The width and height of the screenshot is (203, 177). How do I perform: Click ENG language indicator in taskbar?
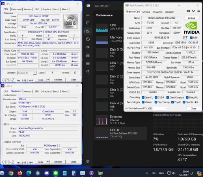click(161, 173)
